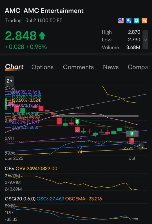Screen dimensions: 152x224
Task: Select the 123.60% (3.524) Fibonacci label
Action: tap(26, 100)
